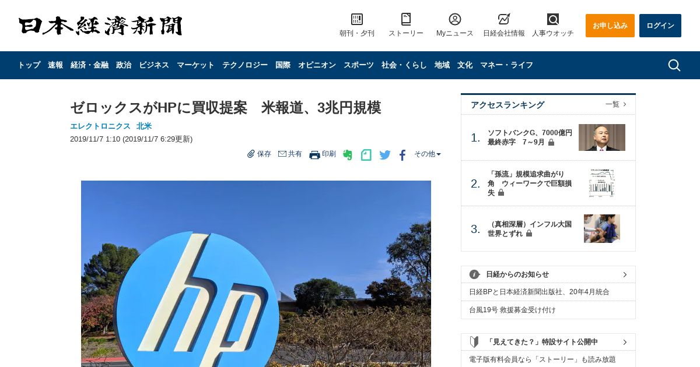Open the 社会・くらし navigation tab
The image size is (700, 367).
[404, 65]
